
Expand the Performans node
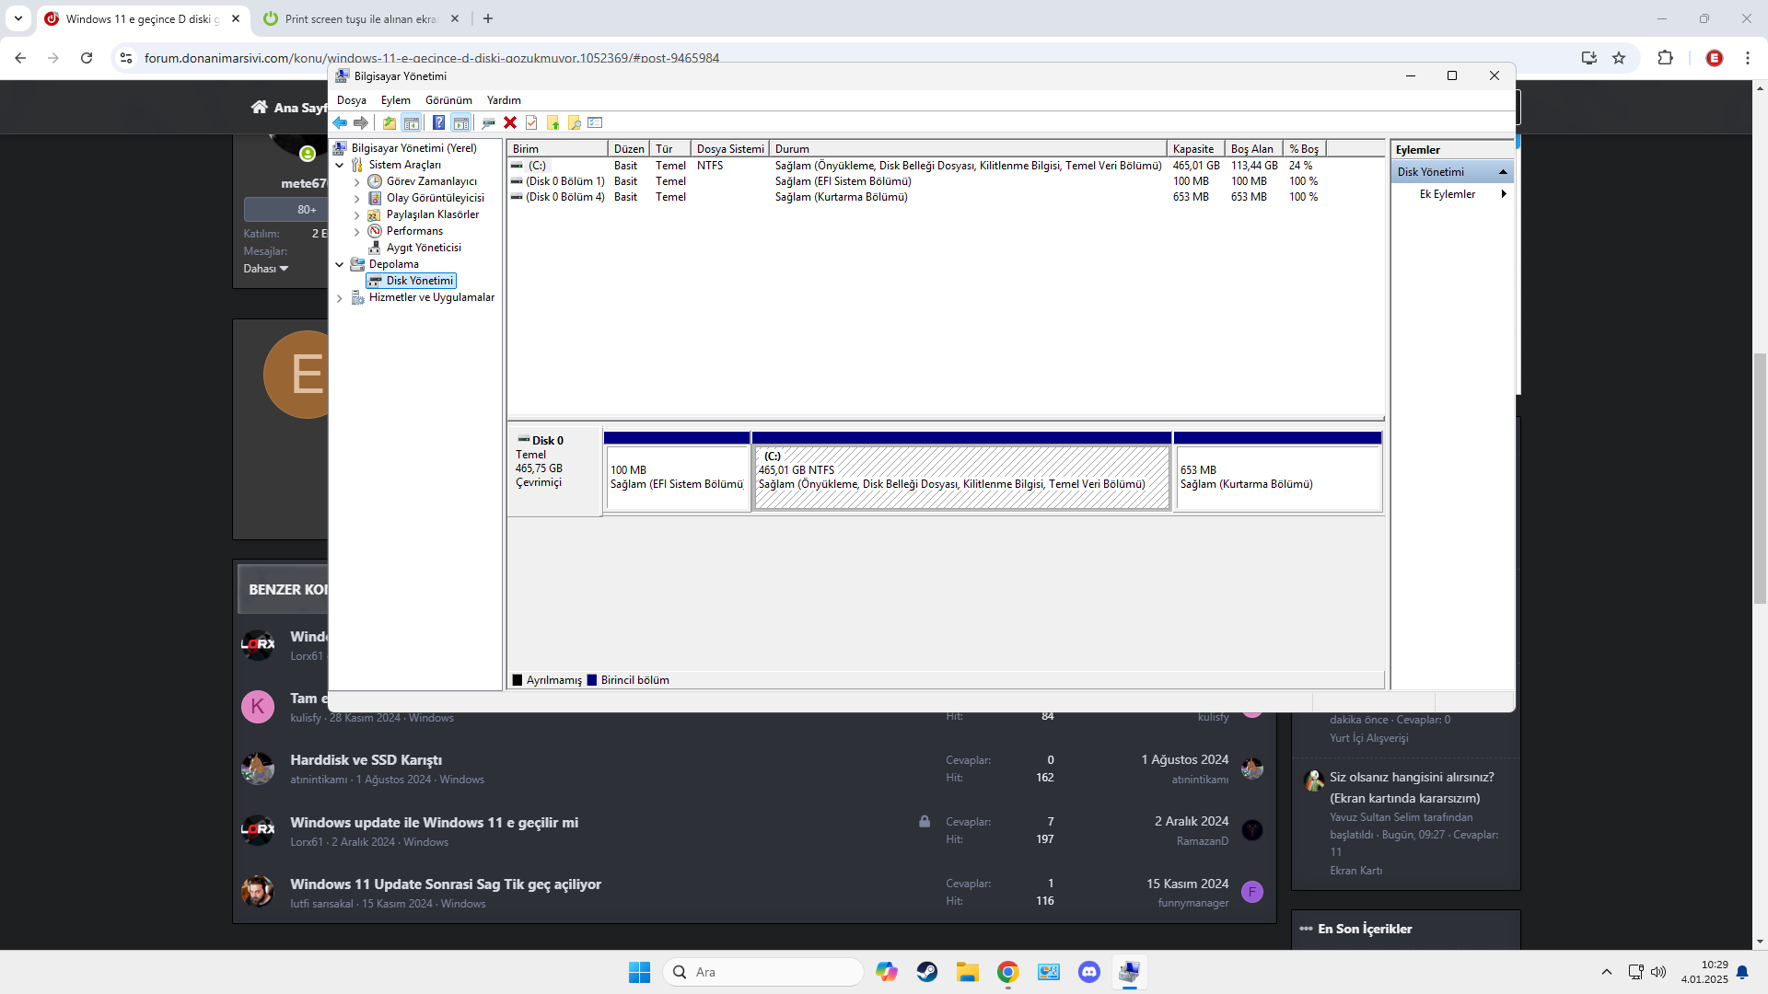[x=357, y=231]
